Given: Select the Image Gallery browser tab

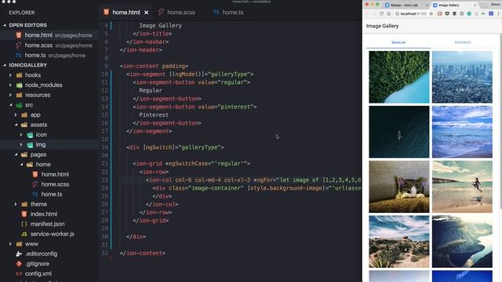Looking at the screenshot, I should tap(454, 5).
